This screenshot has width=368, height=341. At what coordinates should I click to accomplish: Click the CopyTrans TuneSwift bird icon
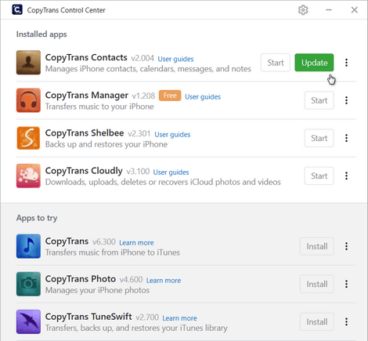pyautogui.click(x=28, y=321)
